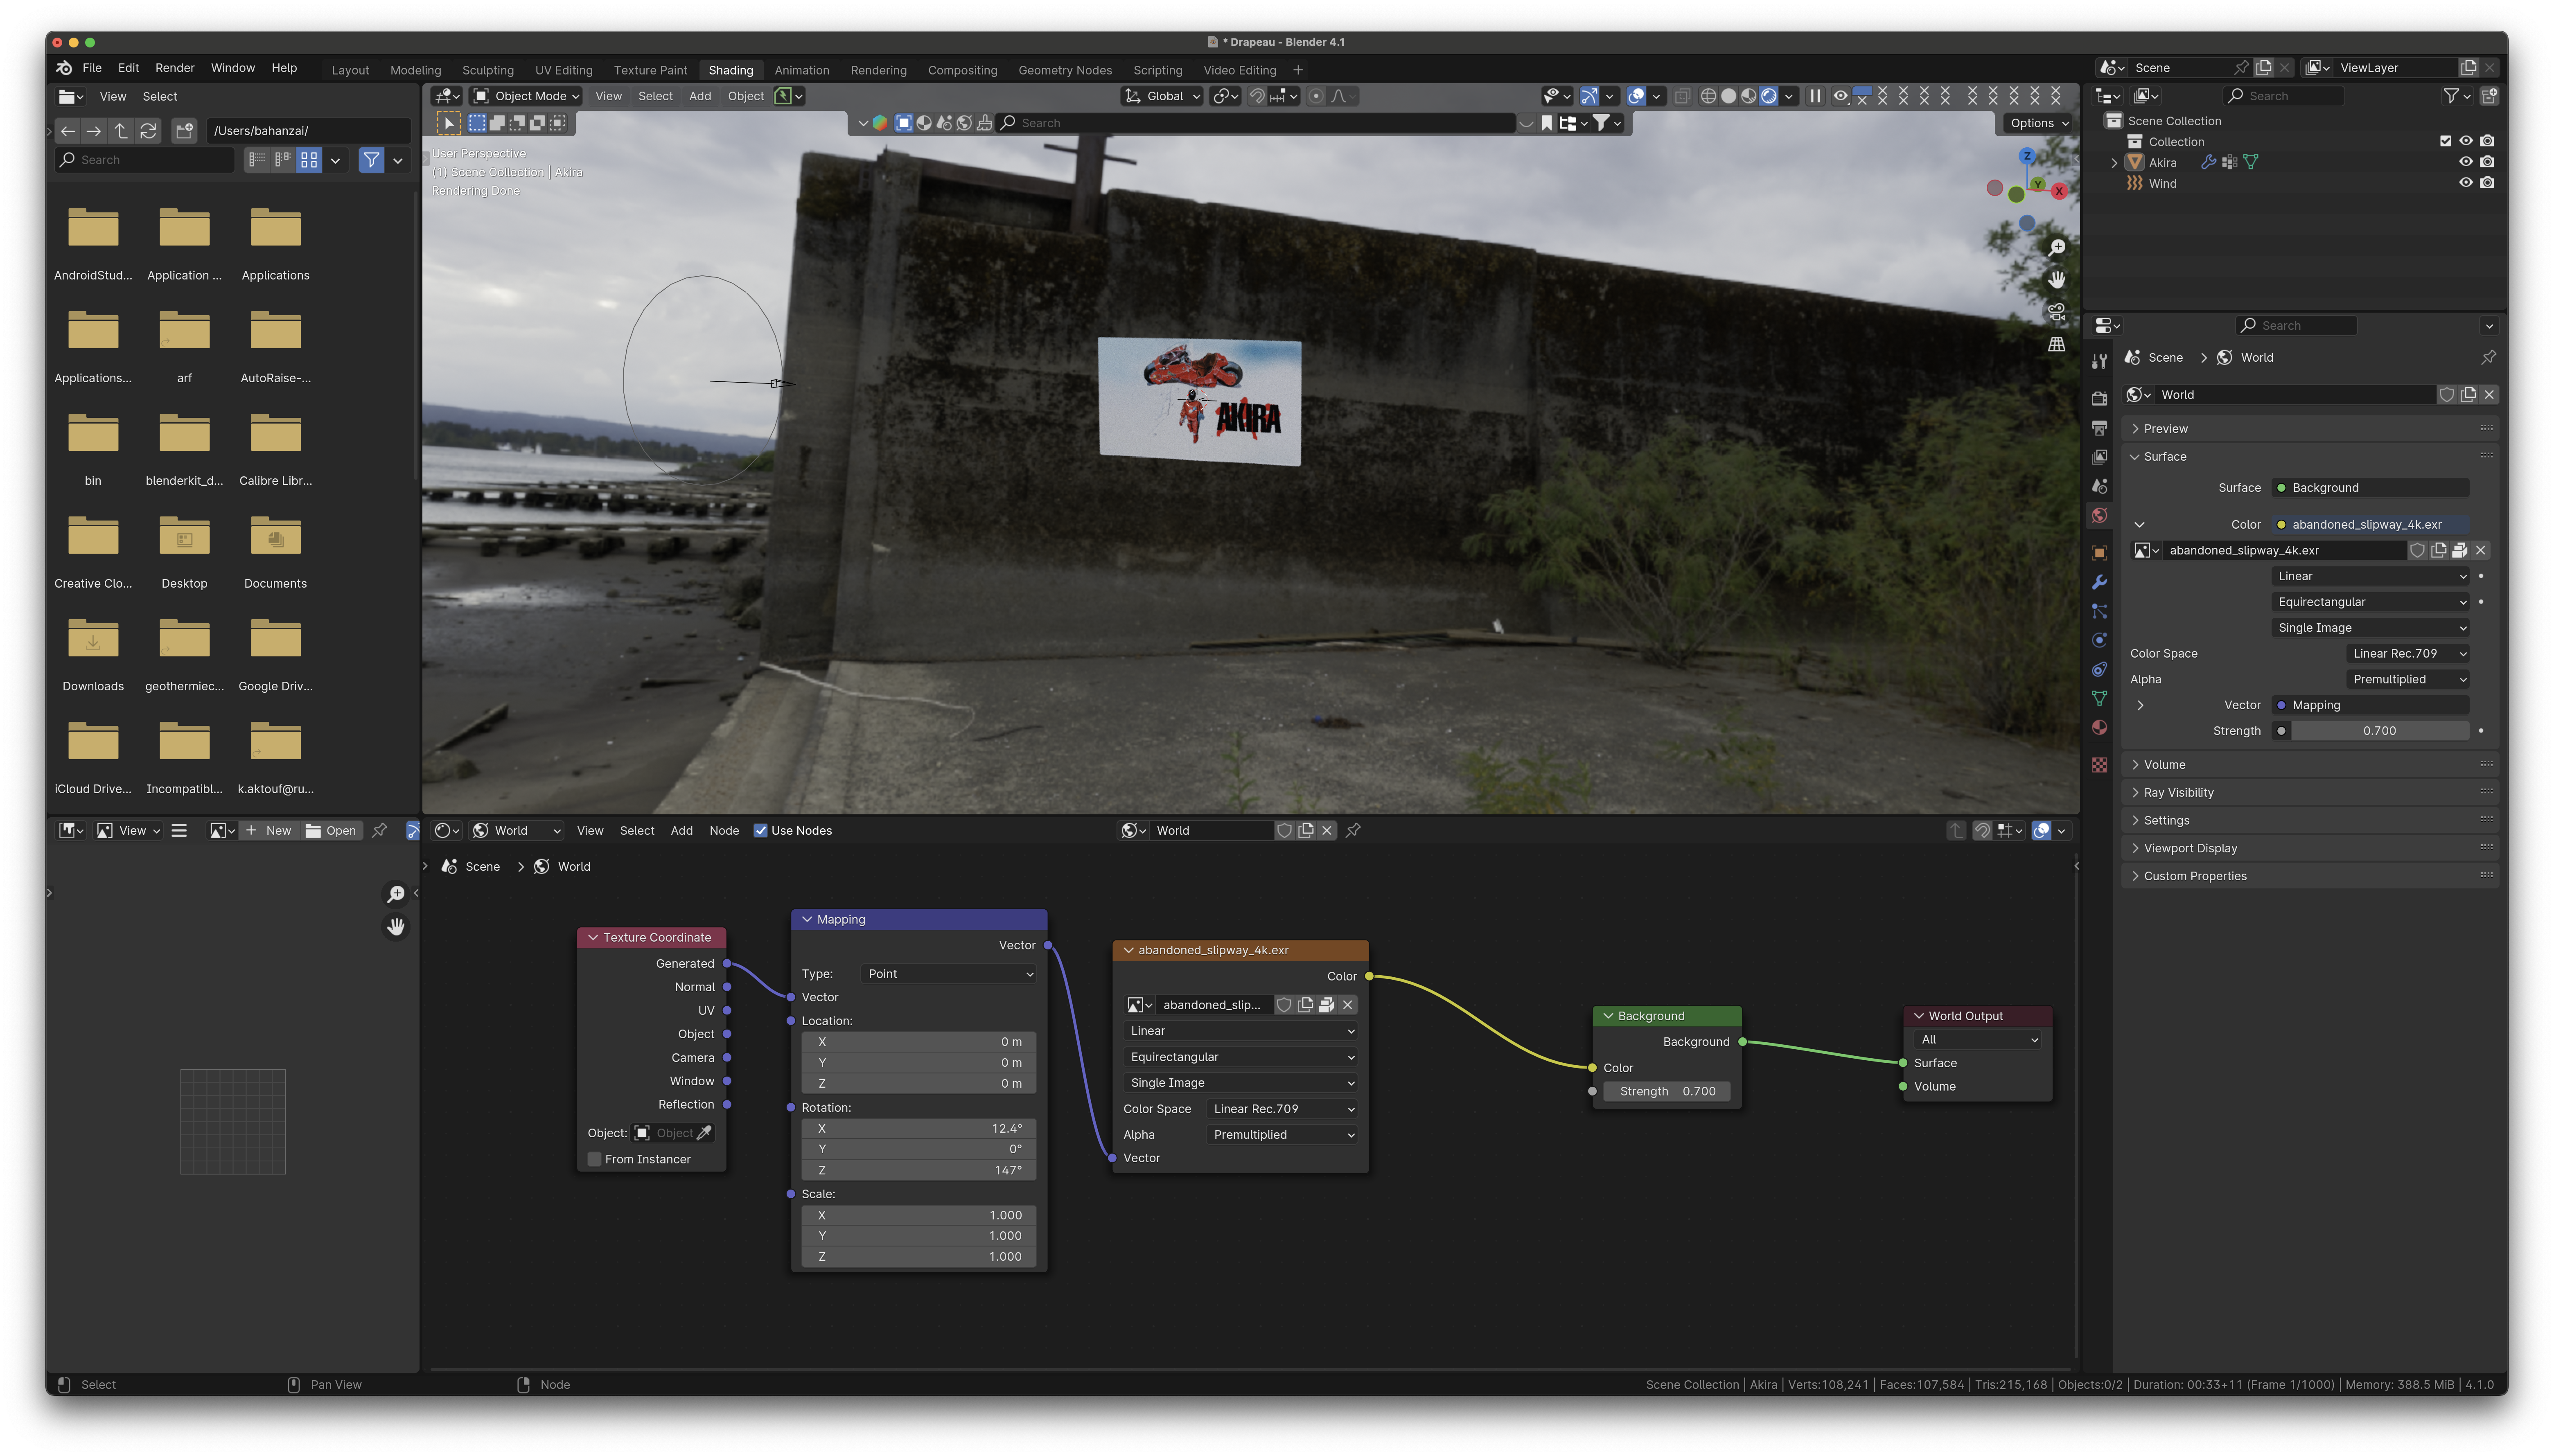Open the Blender logo application menu
Image resolution: width=2554 pixels, height=1456 pixels.
pos(64,68)
